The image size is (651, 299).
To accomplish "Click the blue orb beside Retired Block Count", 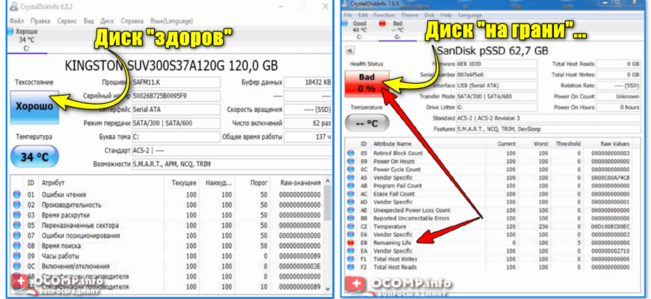I will point(351,153).
